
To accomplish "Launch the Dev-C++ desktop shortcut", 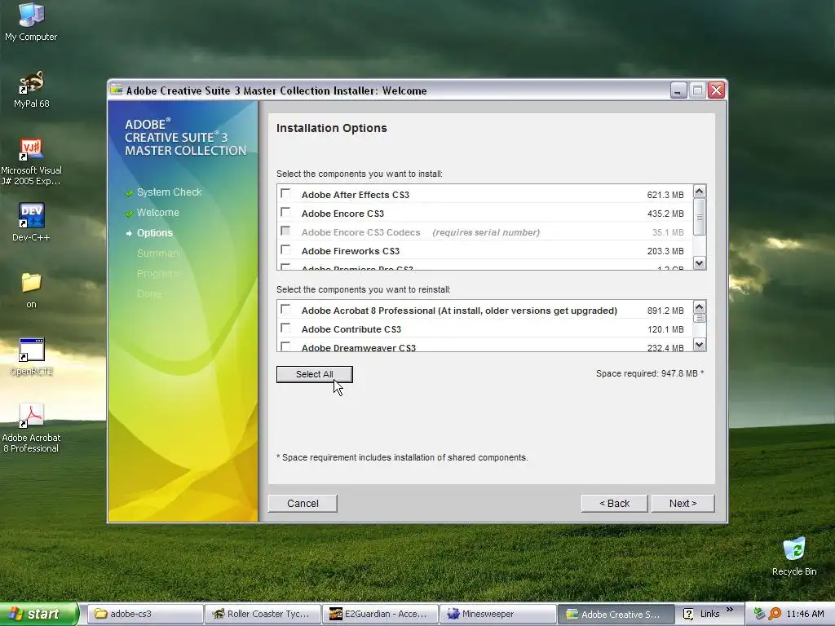I will coord(31,222).
